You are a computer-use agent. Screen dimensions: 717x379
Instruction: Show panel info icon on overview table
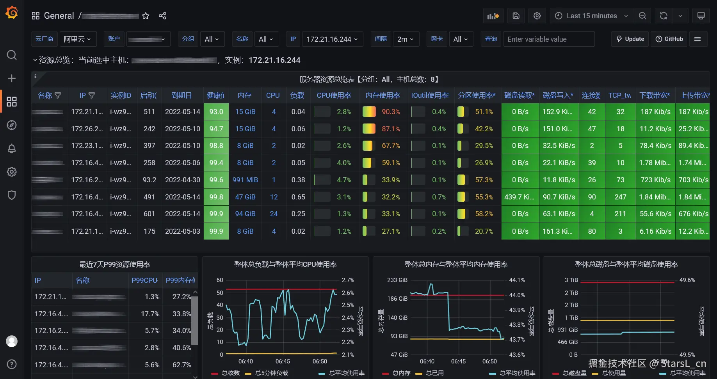pos(35,76)
